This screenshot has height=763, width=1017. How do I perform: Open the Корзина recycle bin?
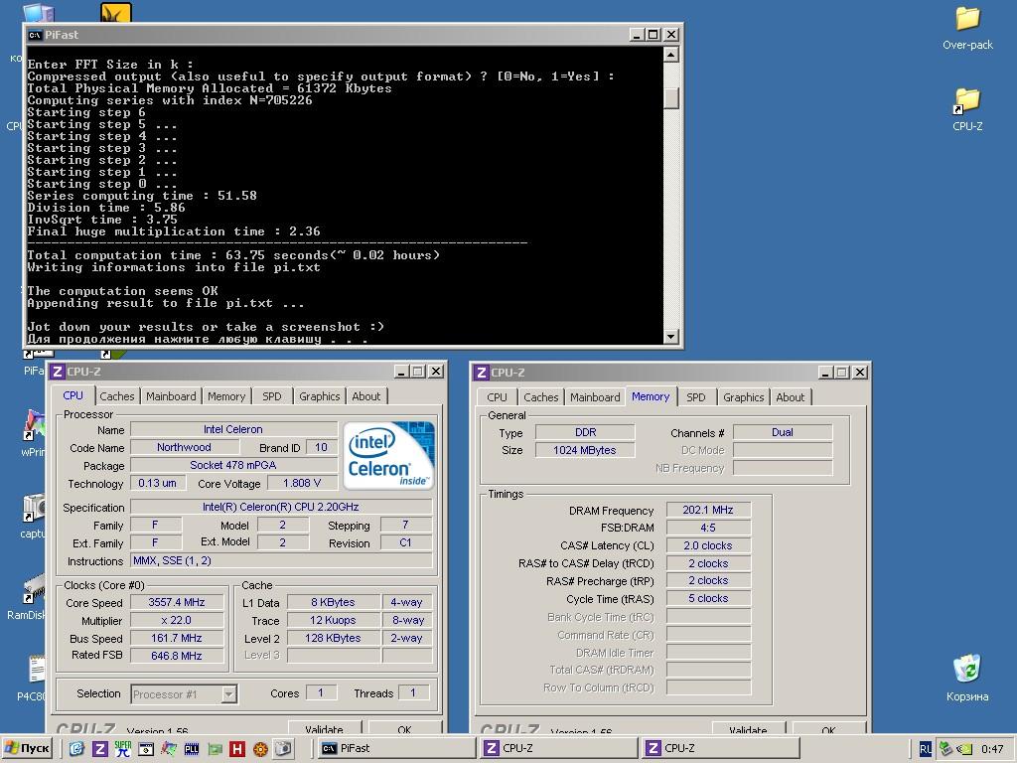967,678
